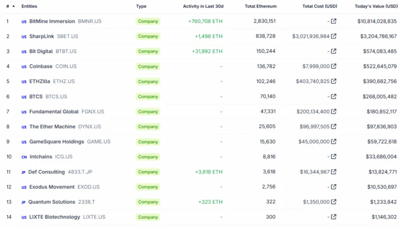Click Company tag in ETHZilla row
Image resolution: width=401 pixels, height=228 pixels.
[x=148, y=82]
